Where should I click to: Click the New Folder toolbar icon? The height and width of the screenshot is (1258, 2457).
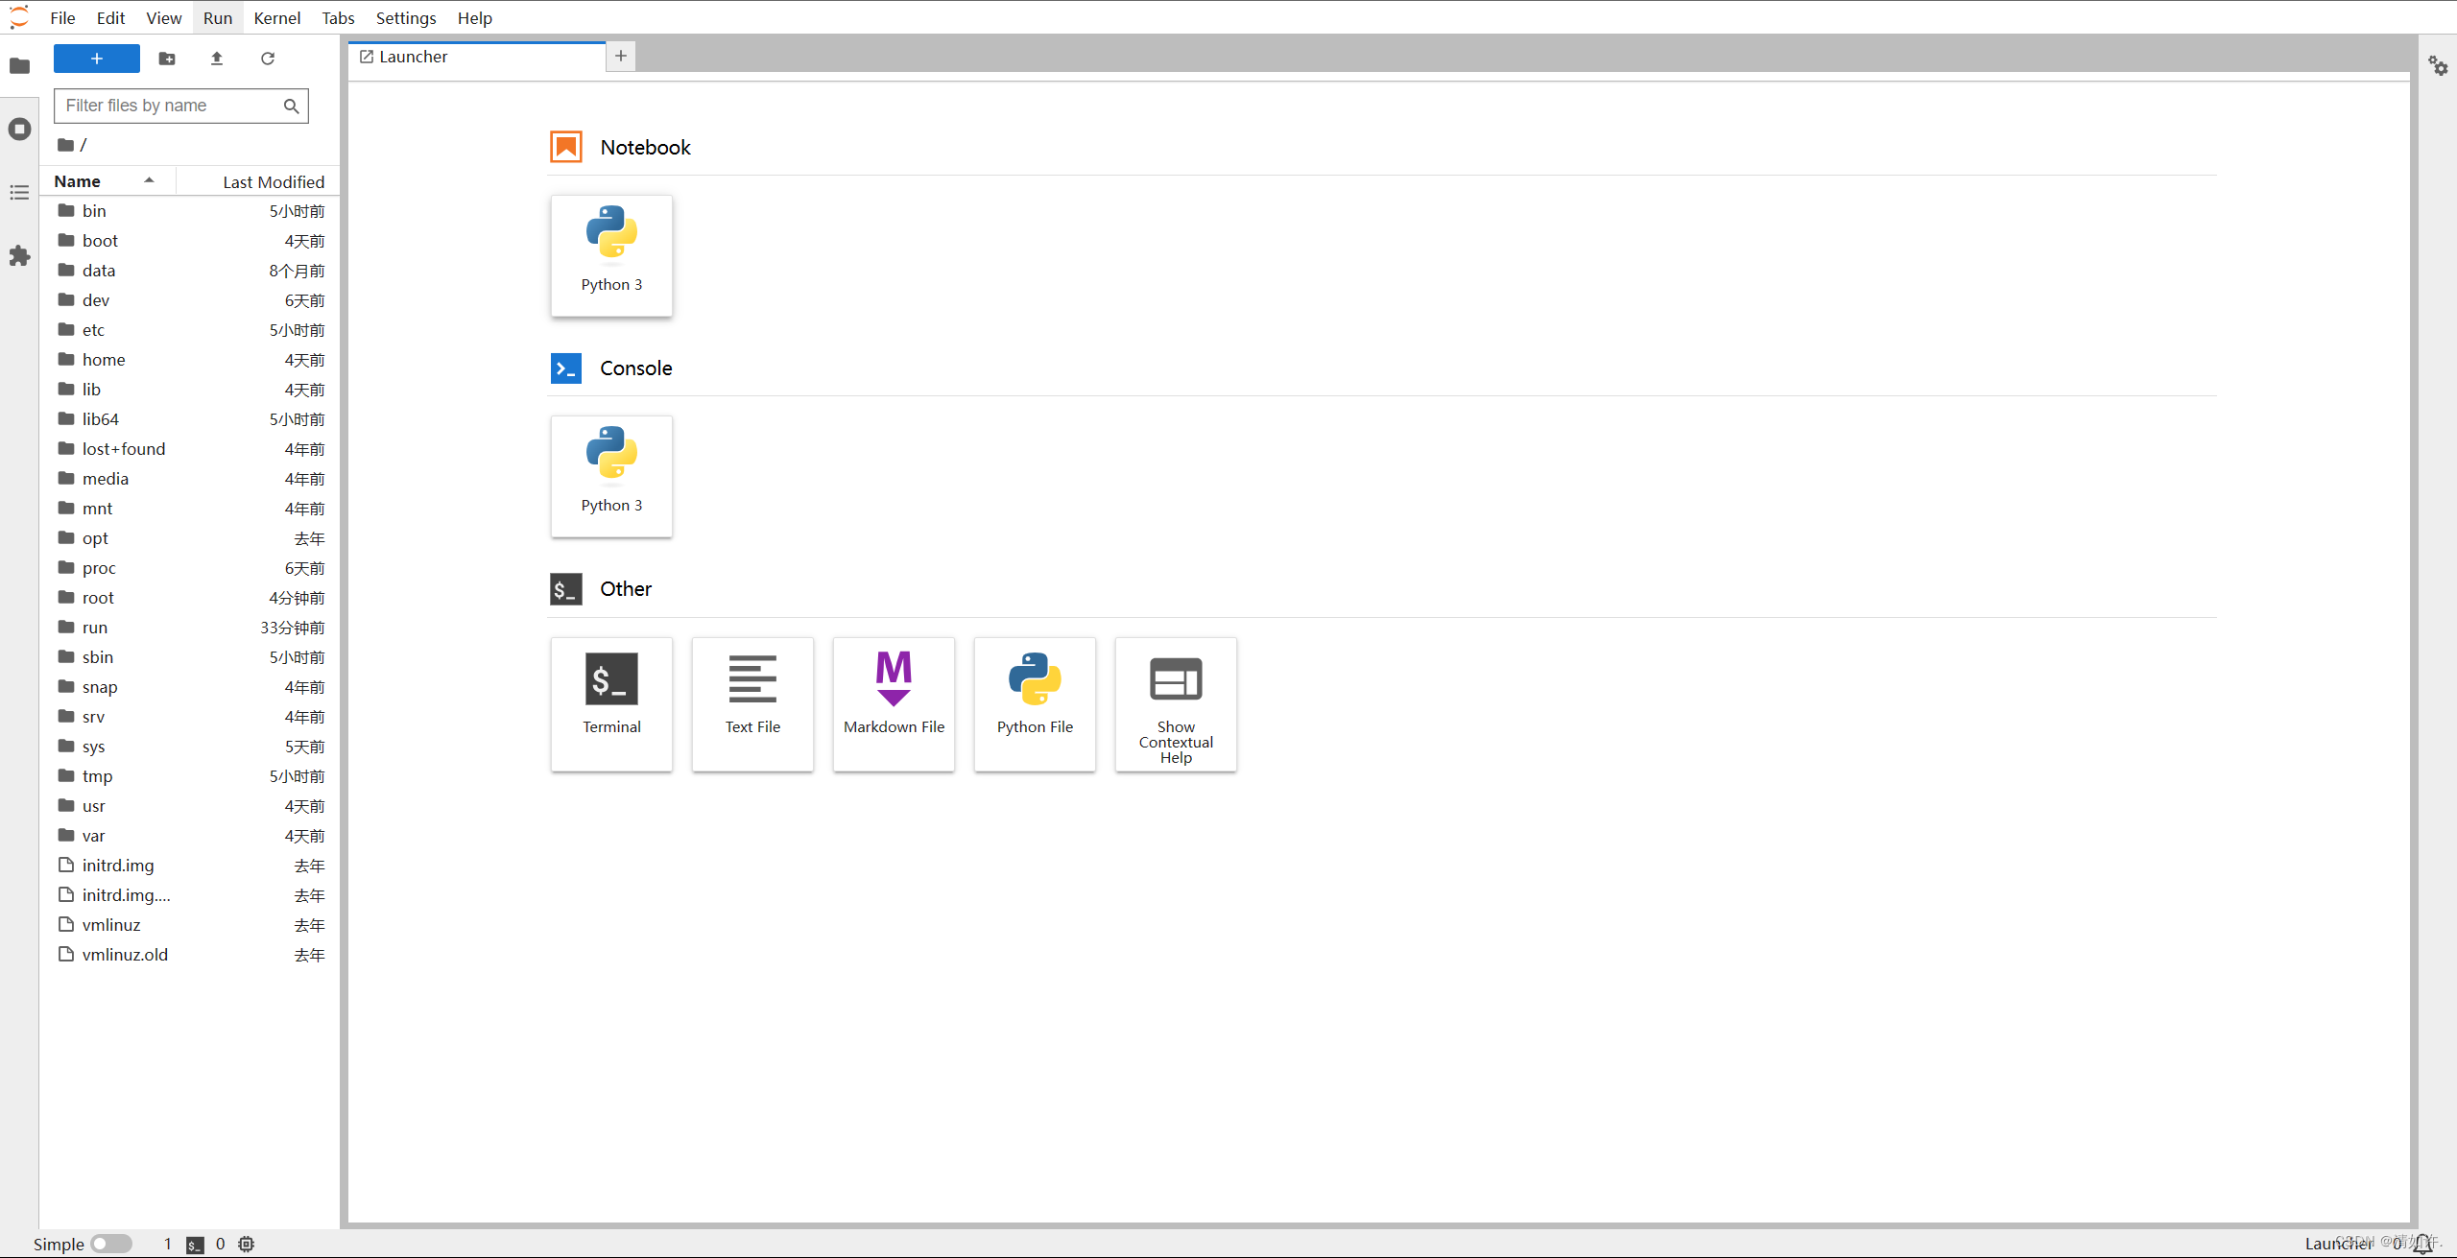pos(167,59)
